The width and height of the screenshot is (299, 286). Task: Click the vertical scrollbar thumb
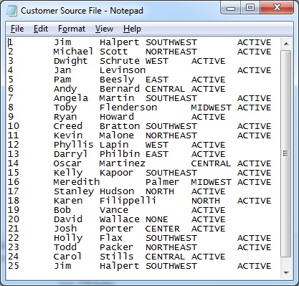286,153
